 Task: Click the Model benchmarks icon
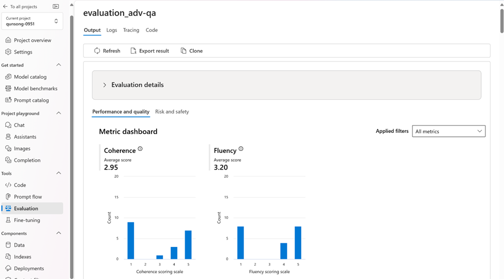tap(8, 88)
